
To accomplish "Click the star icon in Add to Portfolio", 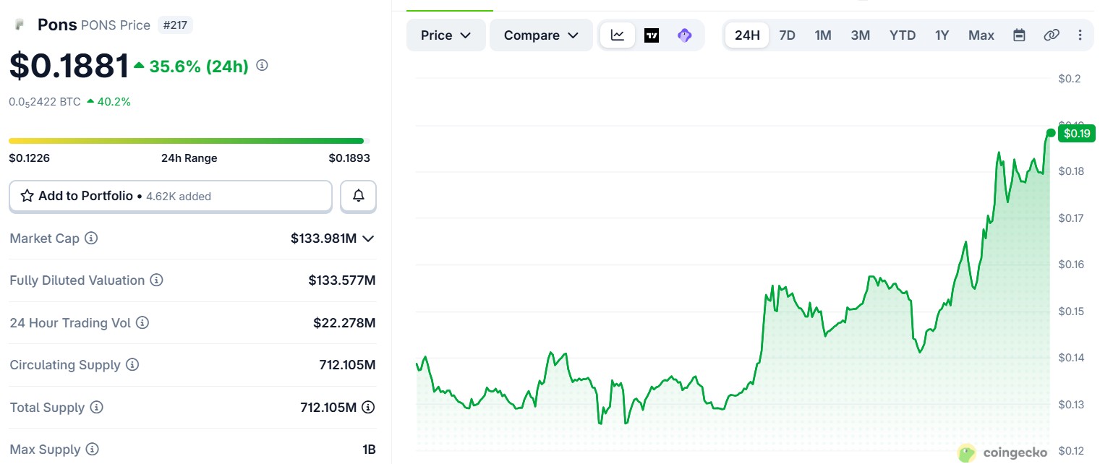I will click(27, 196).
